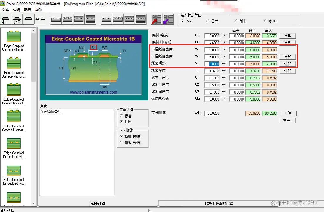Image resolution: width=324 pixels, height=212 pixels.
Task: Select 微米 (microns) as input unit
Action: pyautogui.click(x=240, y=21)
